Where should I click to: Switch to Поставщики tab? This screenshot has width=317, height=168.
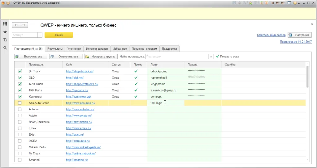click(28, 48)
